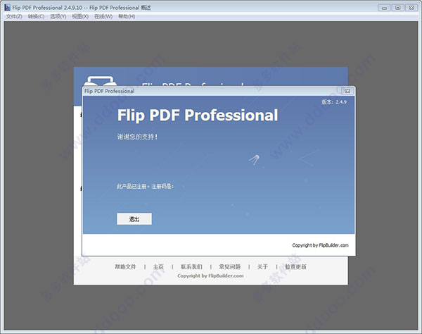Click the 版本: 2.4.9 version text
Screen dimensions: 422x334
tap(334, 102)
